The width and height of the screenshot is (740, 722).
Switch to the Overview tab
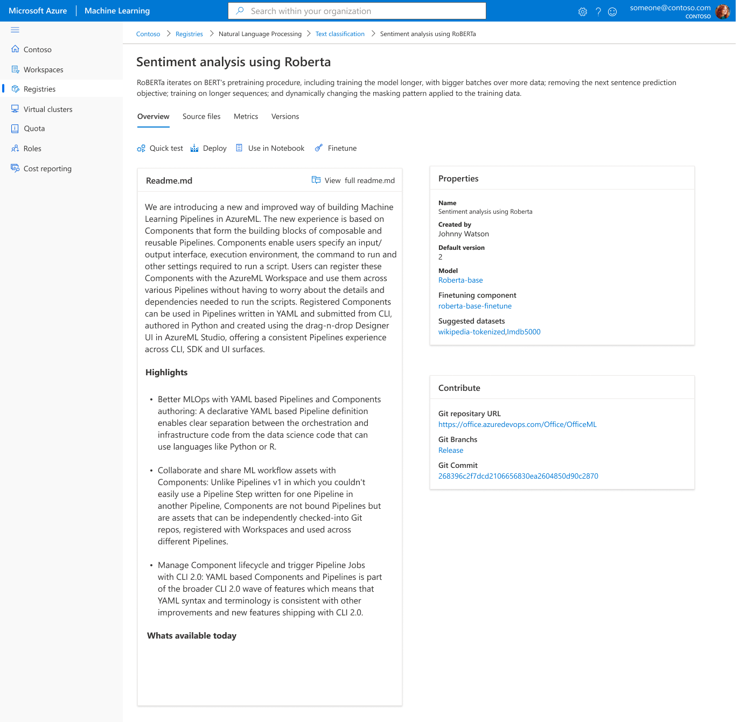click(153, 116)
